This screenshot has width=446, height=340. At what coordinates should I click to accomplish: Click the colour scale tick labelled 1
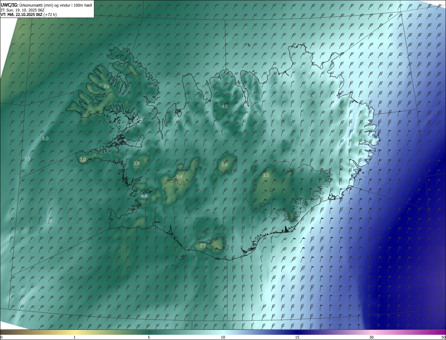coord(75,337)
